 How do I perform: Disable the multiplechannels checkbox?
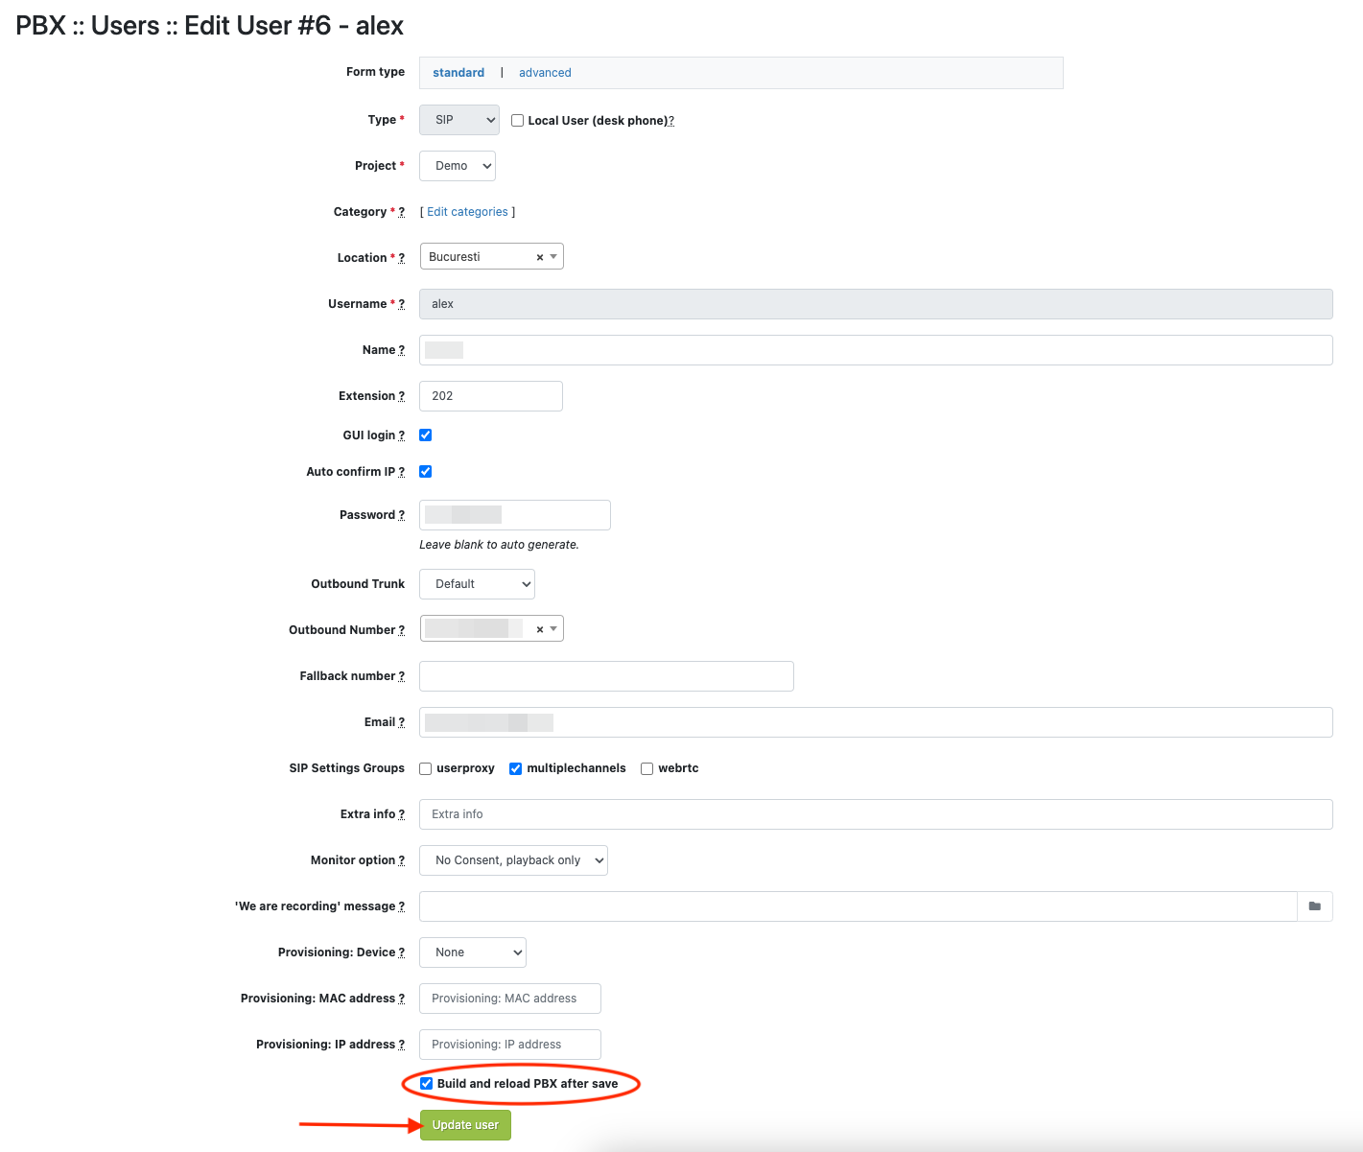pyautogui.click(x=516, y=768)
